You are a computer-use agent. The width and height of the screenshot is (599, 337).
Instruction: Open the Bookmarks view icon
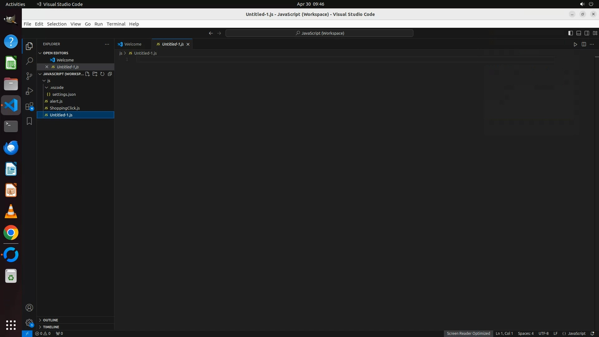coord(29,121)
